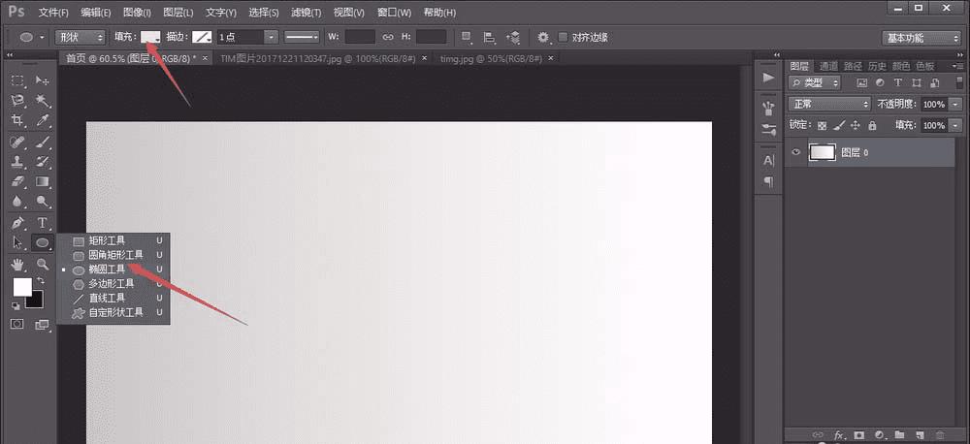Select the Eraser tool
The width and height of the screenshot is (970, 444).
(17, 181)
